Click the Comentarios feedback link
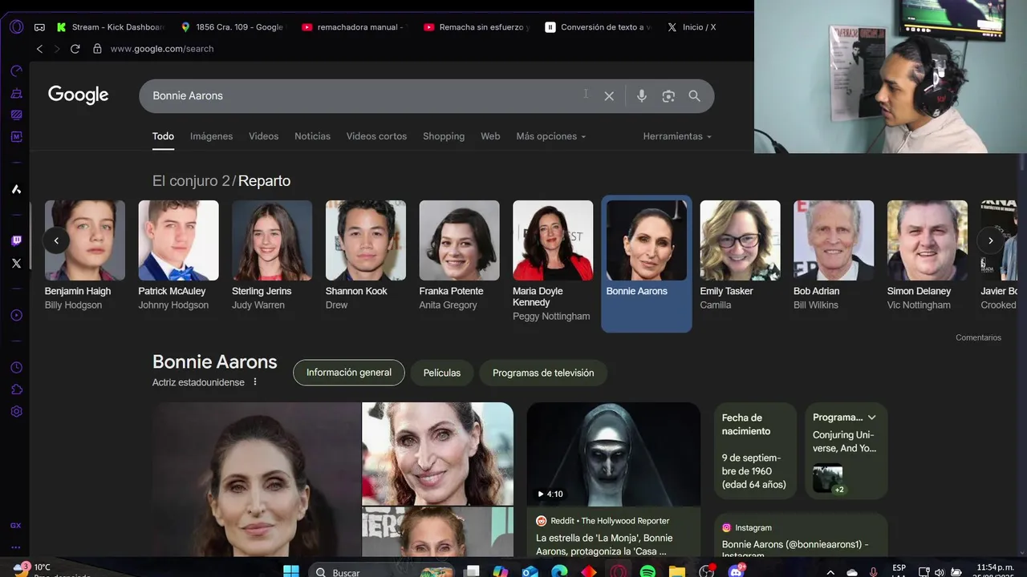 click(x=978, y=337)
